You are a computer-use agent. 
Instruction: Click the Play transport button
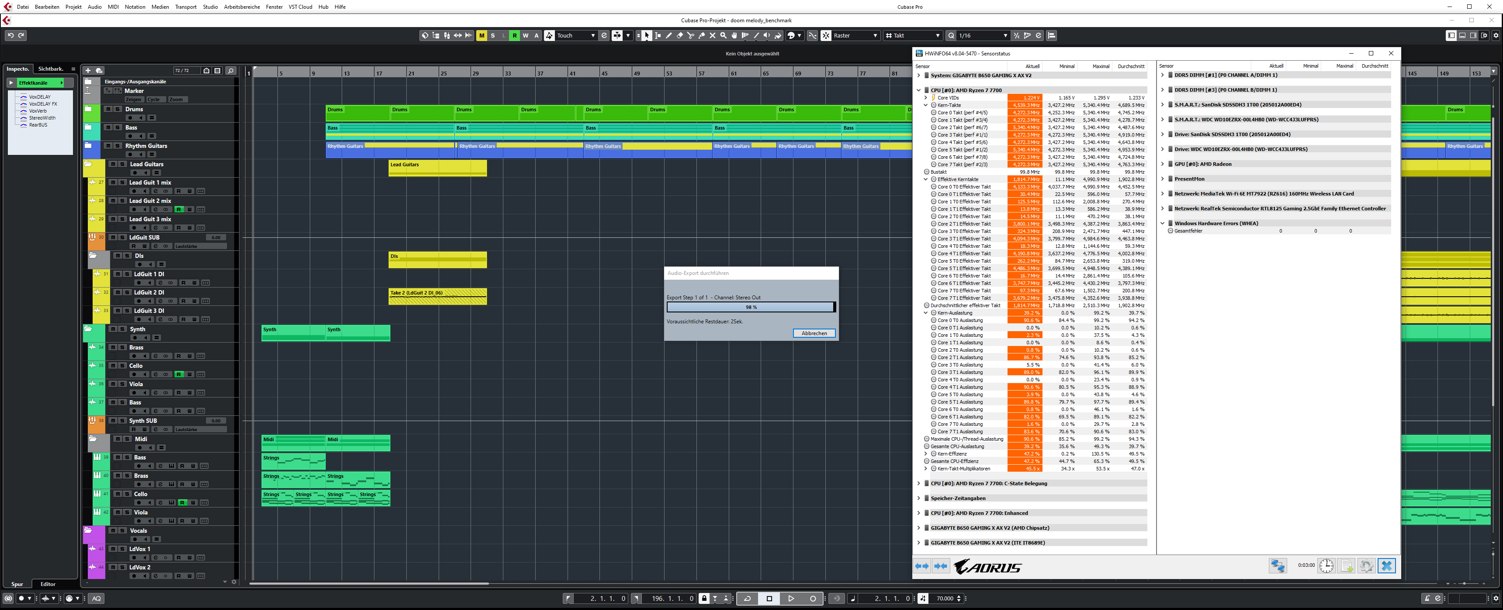coord(791,598)
